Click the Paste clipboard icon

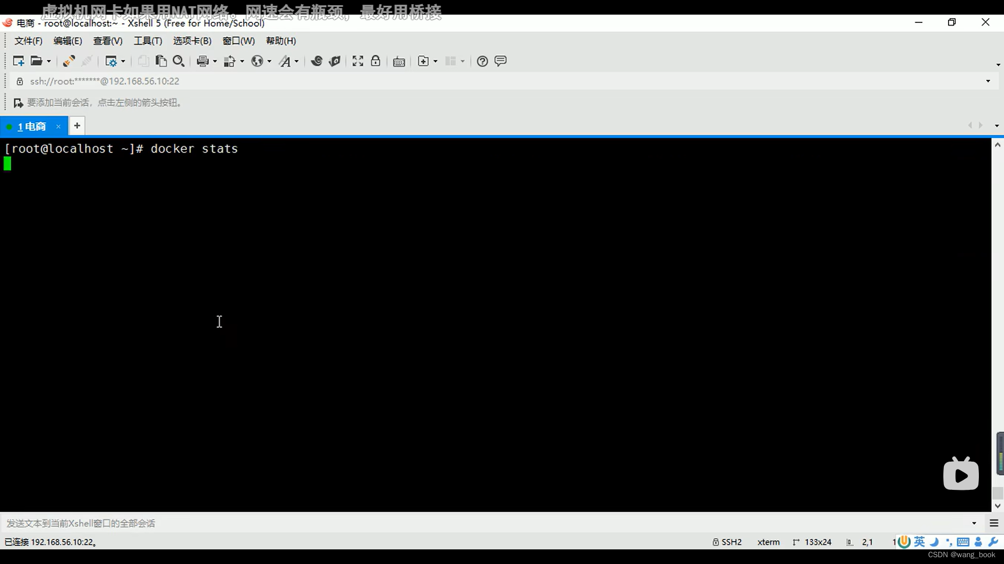point(161,61)
